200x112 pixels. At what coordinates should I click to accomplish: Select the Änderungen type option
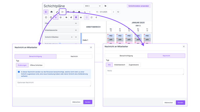click(x=22, y=65)
